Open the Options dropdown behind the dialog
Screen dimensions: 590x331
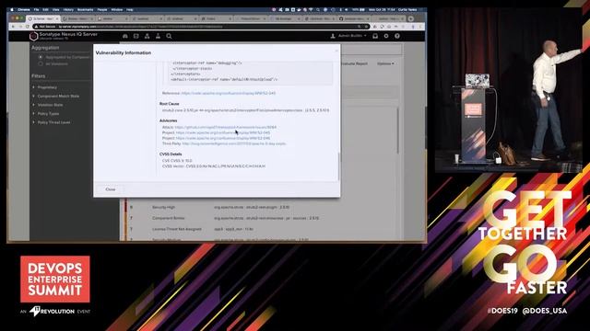pyautogui.click(x=385, y=63)
